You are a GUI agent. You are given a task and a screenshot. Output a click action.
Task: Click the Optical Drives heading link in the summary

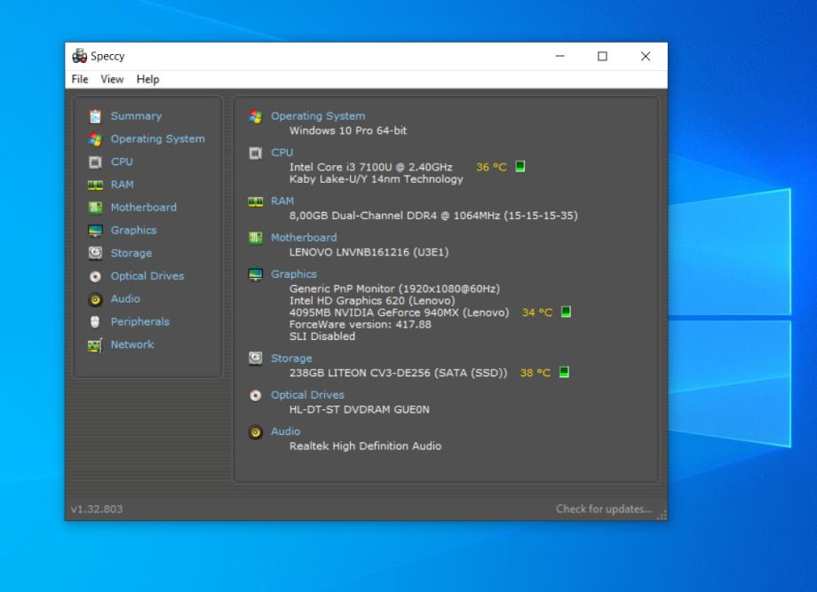coord(307,395)
